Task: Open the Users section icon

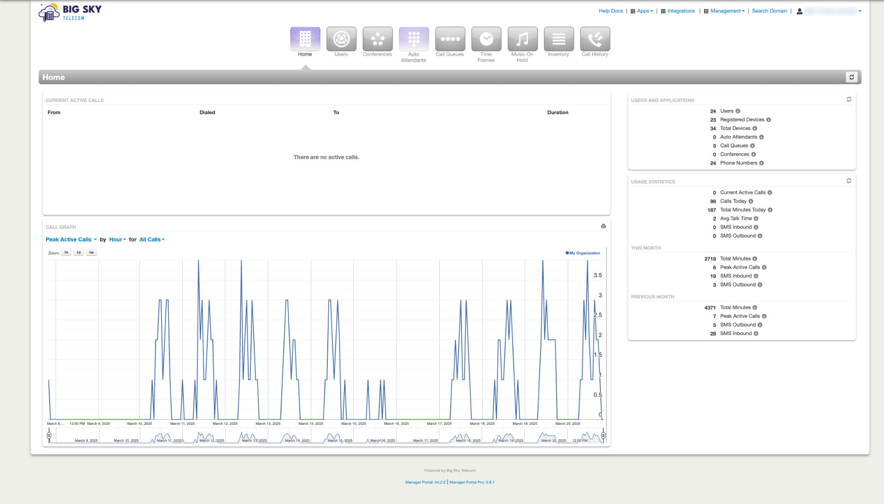Action: click(x=341, y=39)
